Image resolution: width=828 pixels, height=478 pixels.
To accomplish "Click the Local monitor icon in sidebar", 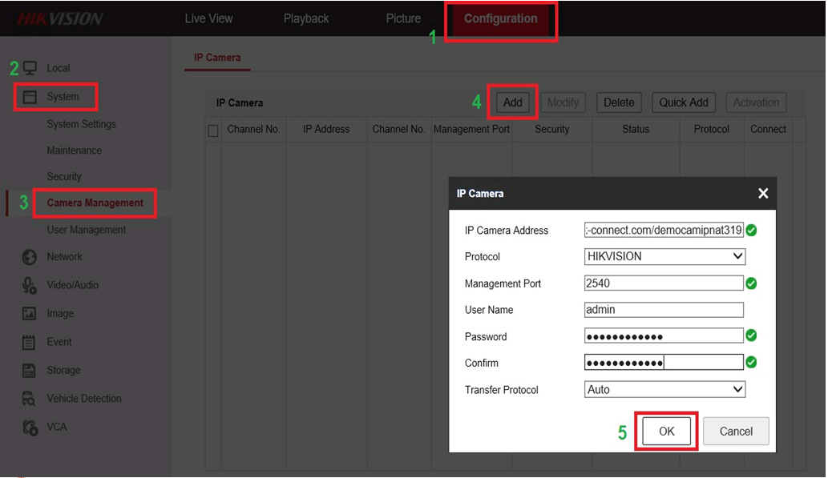I will (x=30, y=68).
